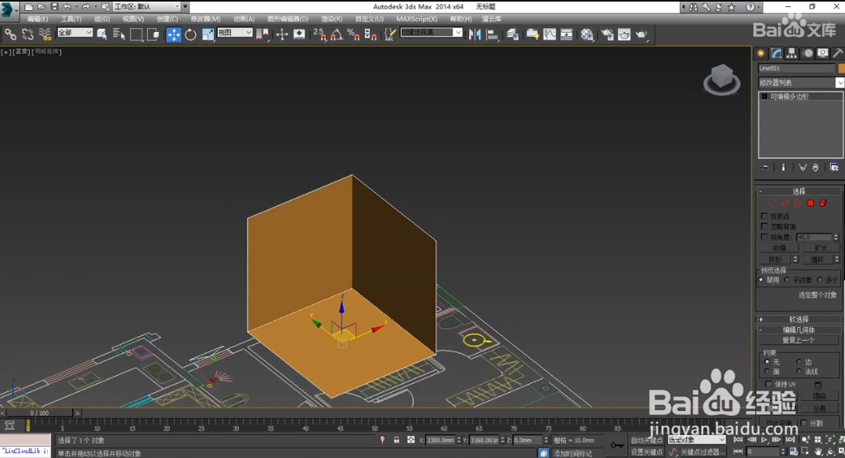Activate the Select and Move tool
Screen dimensions: 845x458
(x=174, y=34)
